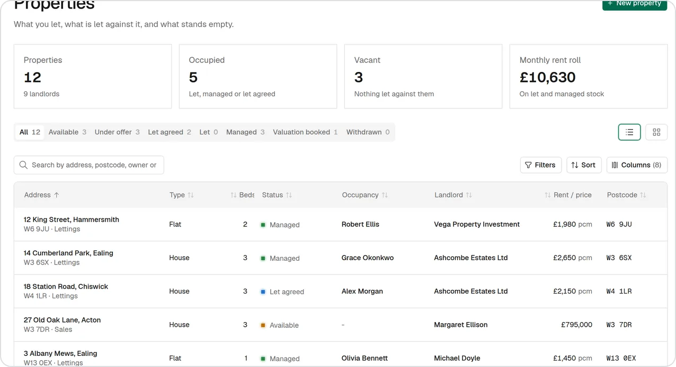Sort by Occupancy column arrows
Image resolution: width=676 pixels, height=367 pixels.
[385, 195]
